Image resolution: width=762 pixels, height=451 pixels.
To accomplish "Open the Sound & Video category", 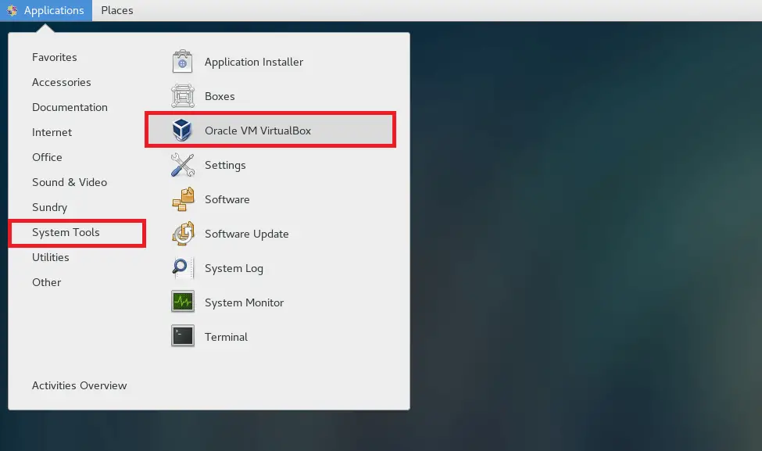I will 70,182.
